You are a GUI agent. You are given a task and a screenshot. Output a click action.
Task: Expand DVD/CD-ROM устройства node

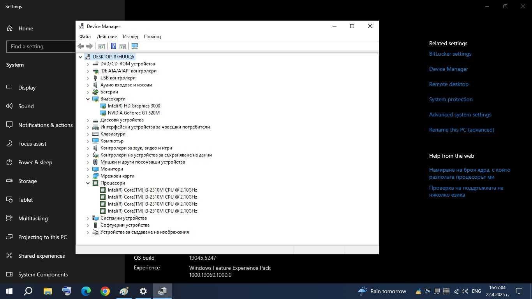[x=88, y=64]
